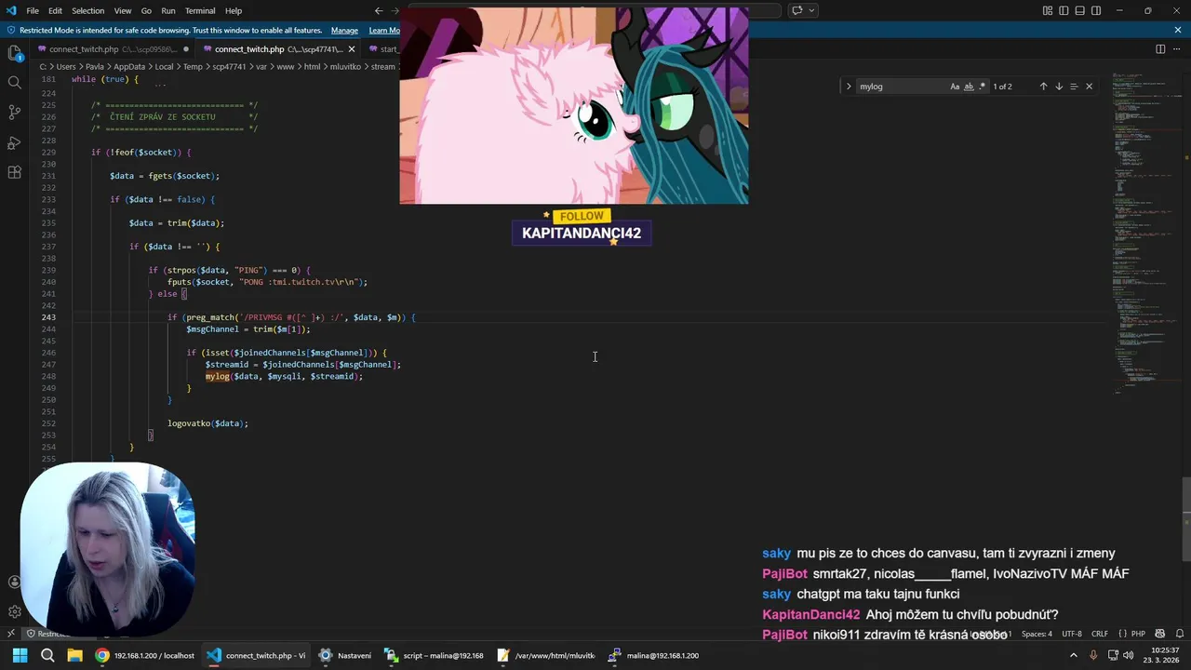Switch to the Chrome 192.168.1.200 / localhost window
Viewport: 1191px width, 670px height.
coord(145,655)
